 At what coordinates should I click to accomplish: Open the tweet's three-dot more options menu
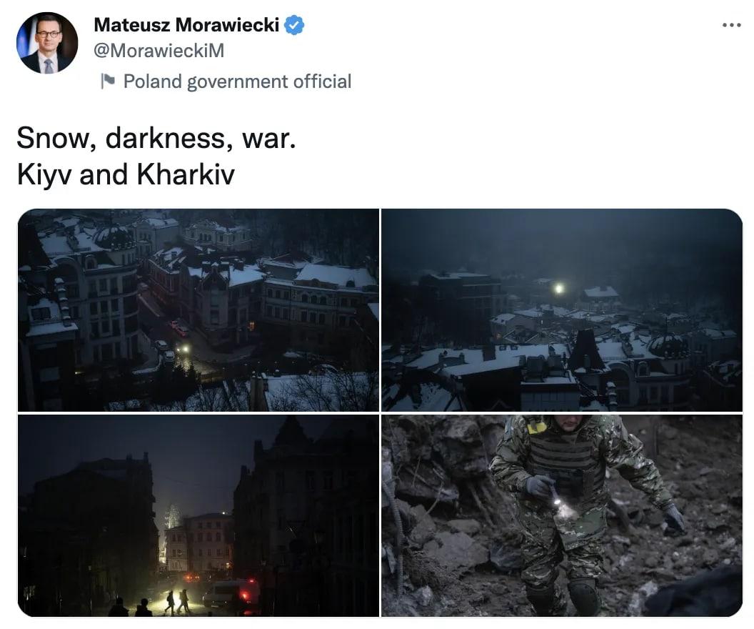coord(731,25)
